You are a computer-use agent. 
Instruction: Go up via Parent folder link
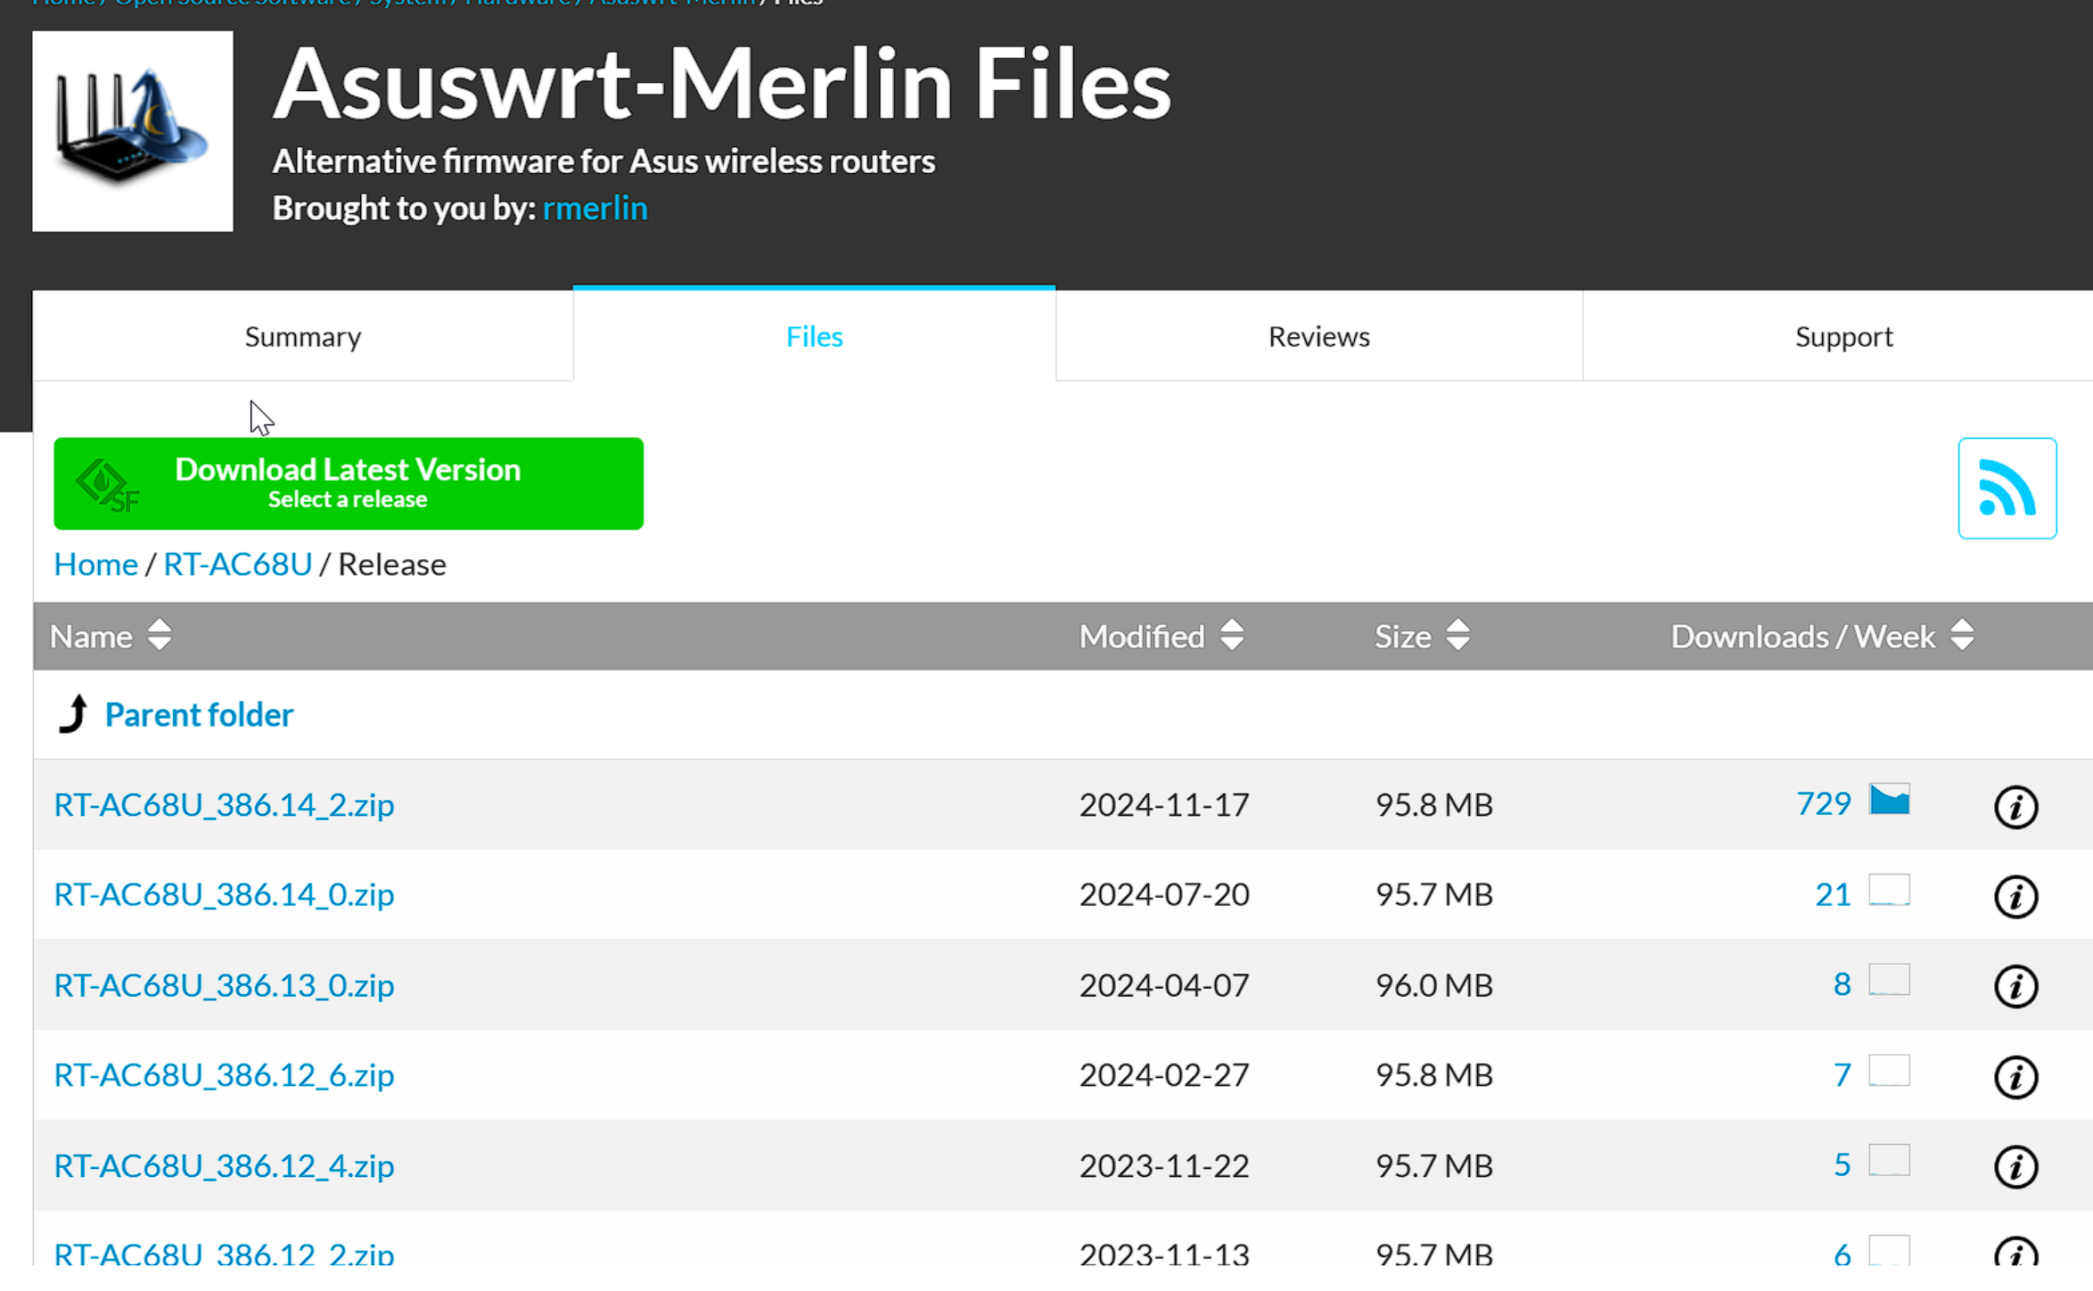[199, 714]
